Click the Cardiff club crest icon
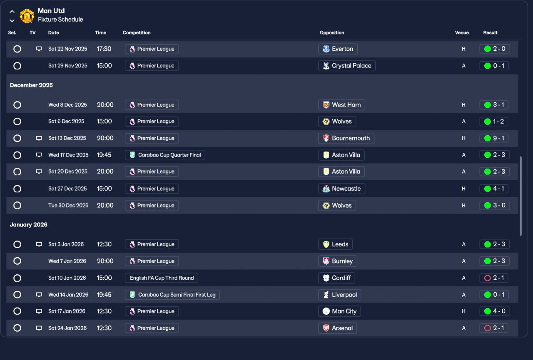Screen dimensions: 533x360 point(326,278)
